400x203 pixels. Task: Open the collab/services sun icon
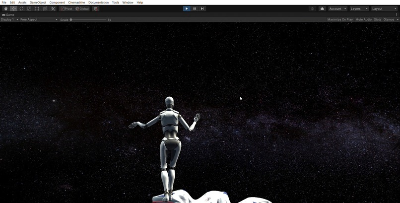(313, 8)
